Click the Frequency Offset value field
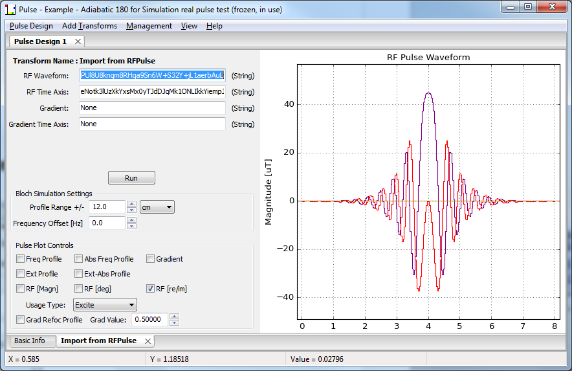572x371 pixels. [107, 223]
